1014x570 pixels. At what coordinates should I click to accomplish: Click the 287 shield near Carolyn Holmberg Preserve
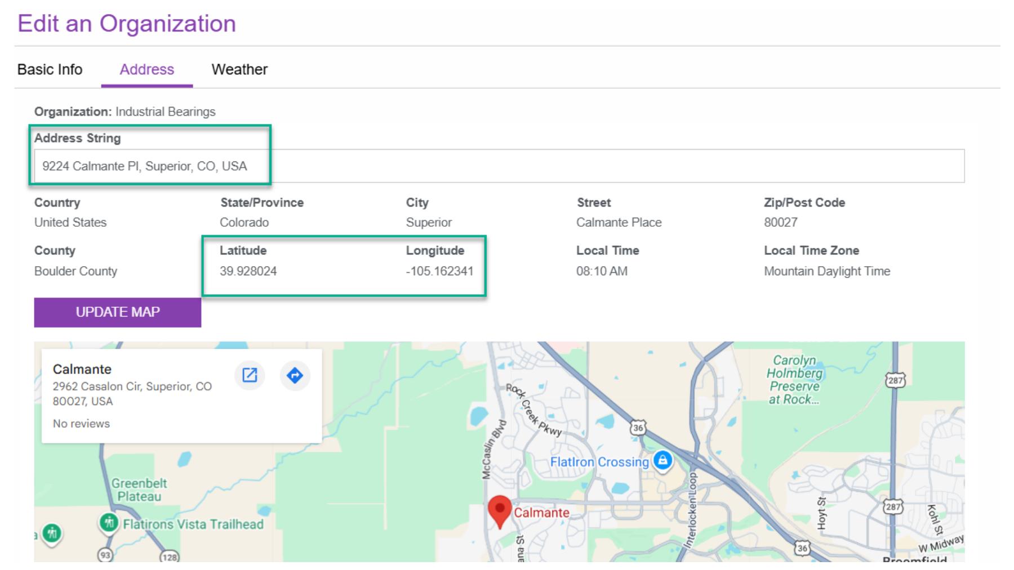[x=895, y=380]
